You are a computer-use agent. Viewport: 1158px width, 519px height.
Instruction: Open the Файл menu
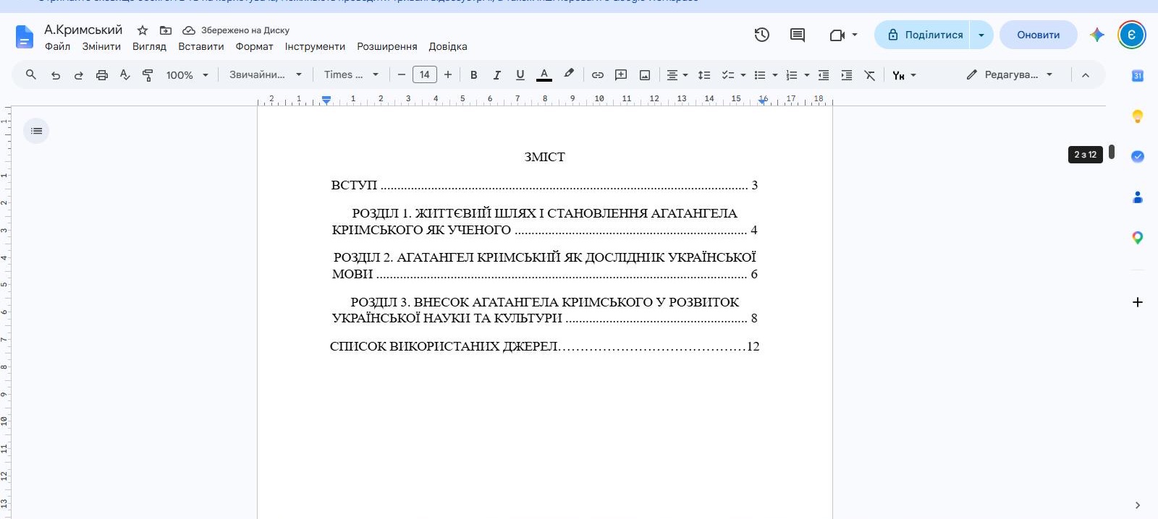(x=58, y=46)
